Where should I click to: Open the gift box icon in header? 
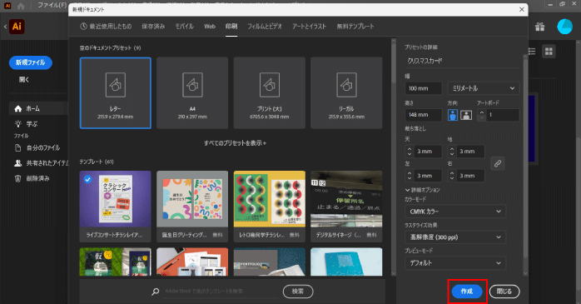pos(540,27)
